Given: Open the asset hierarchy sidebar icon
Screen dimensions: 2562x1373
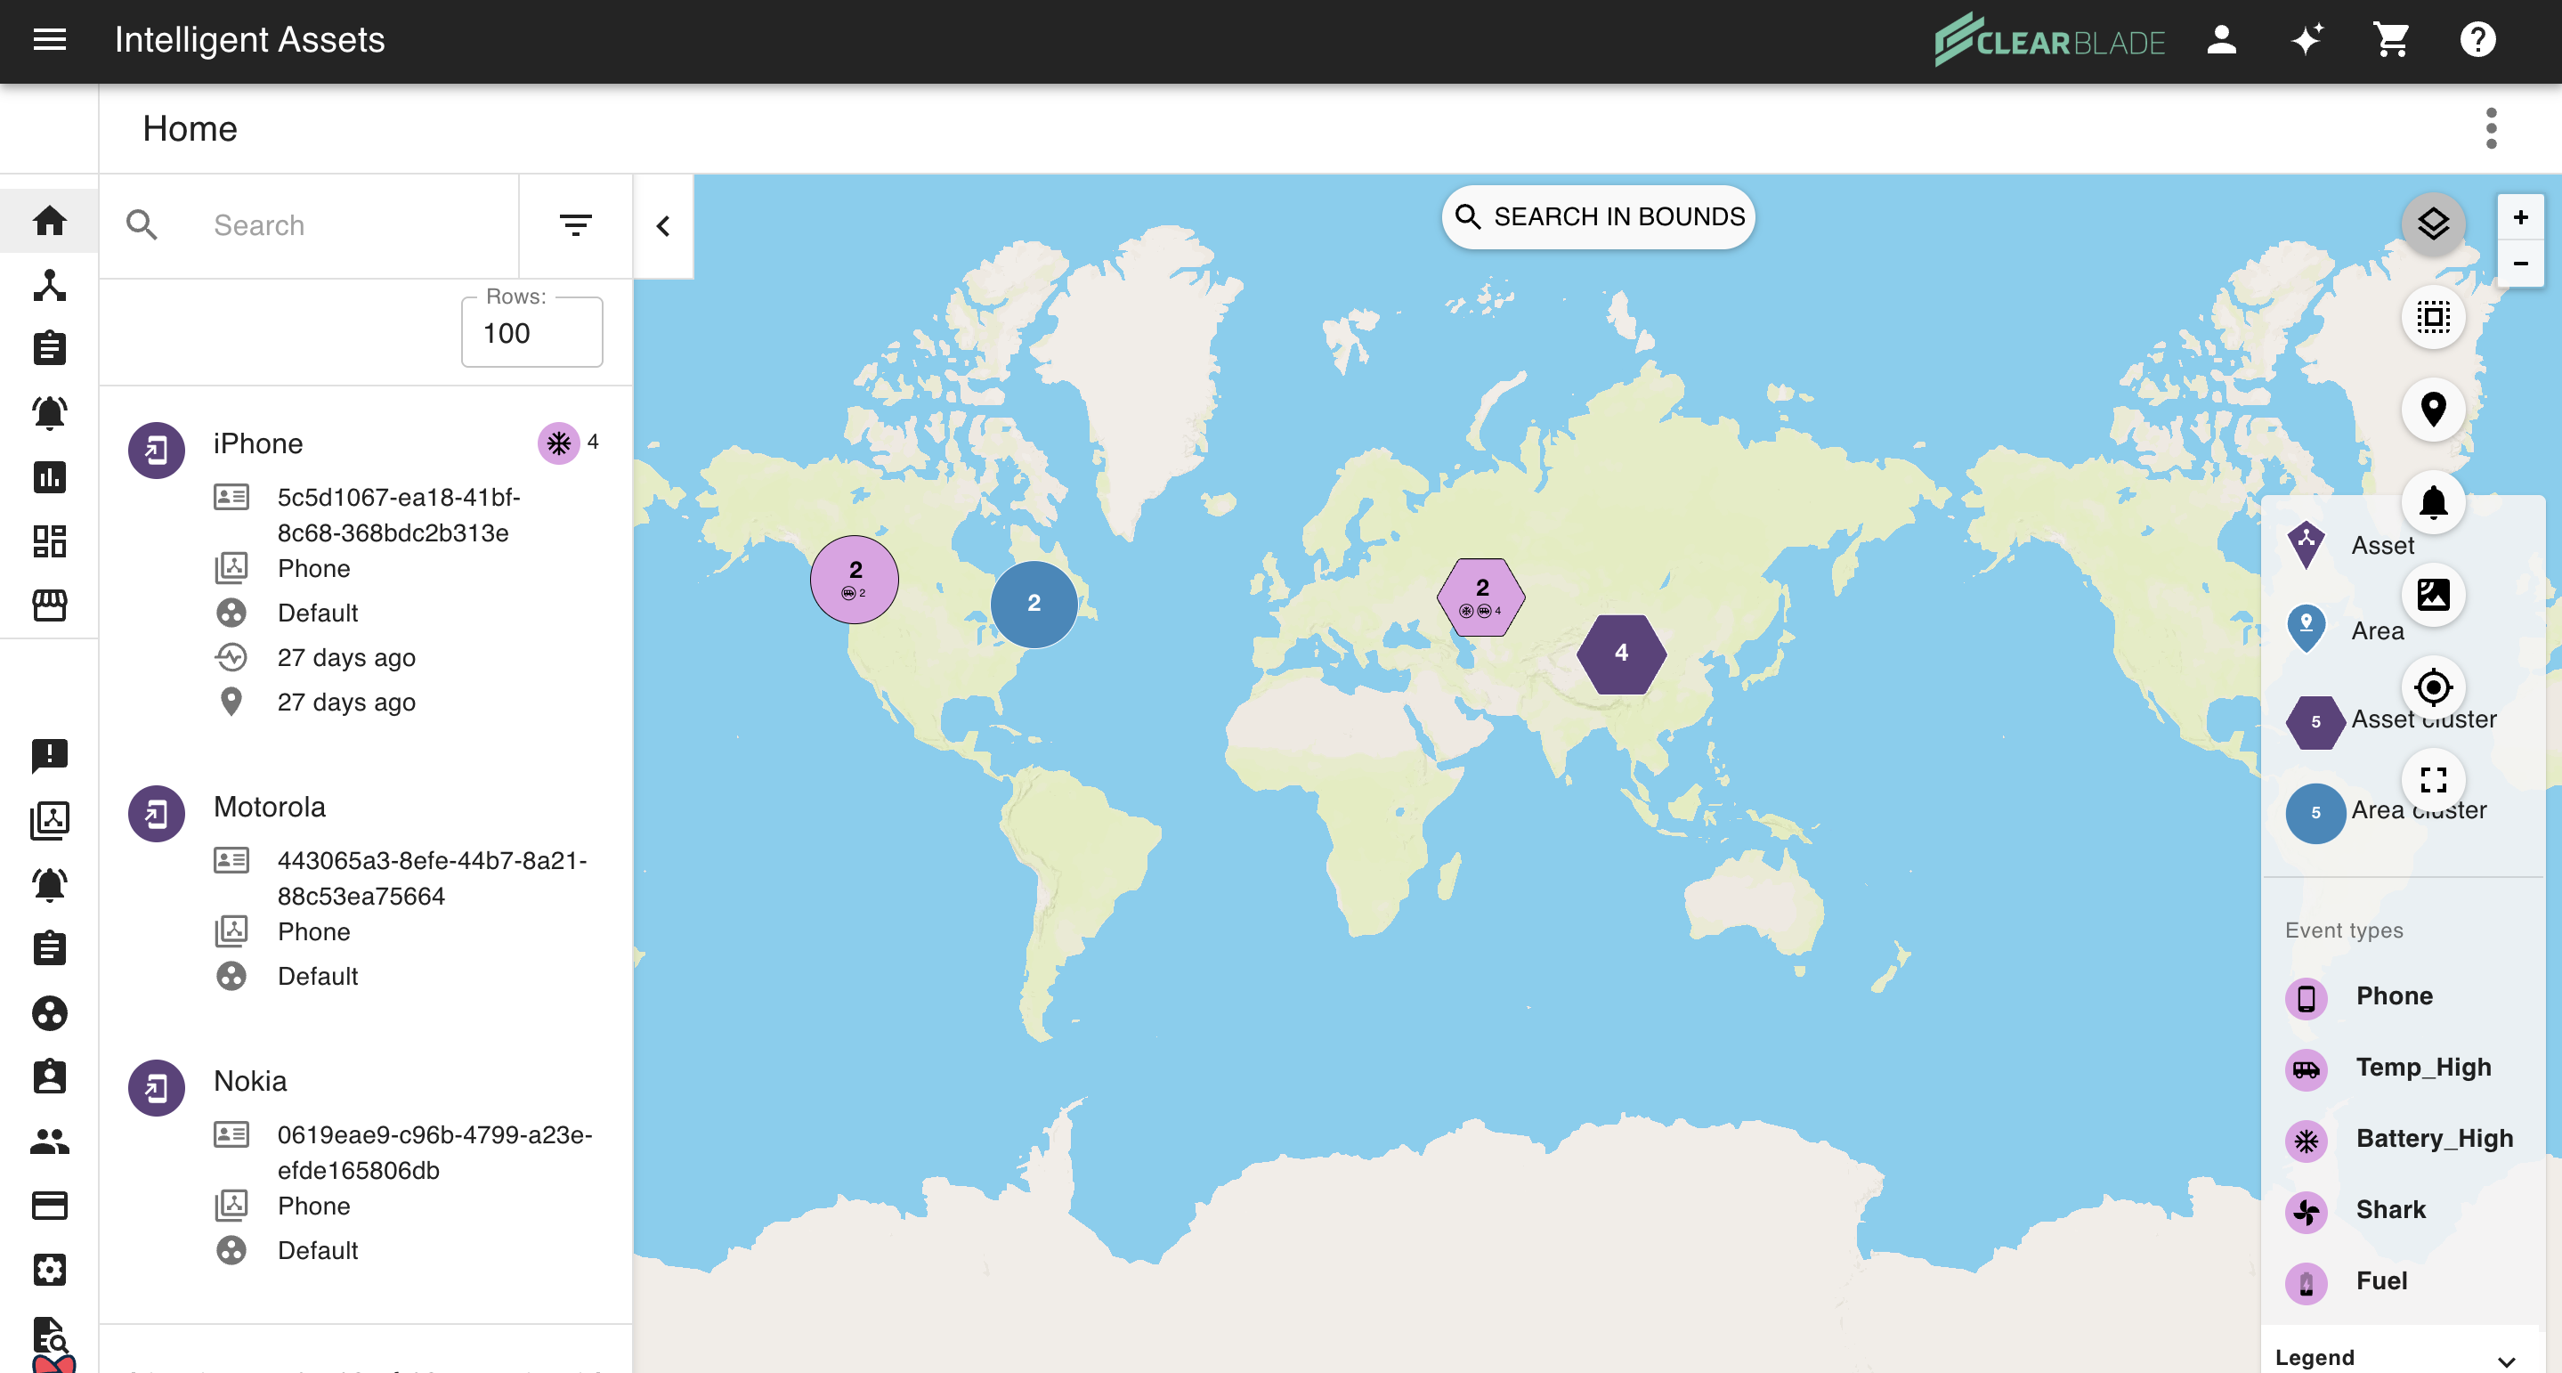Looking at the screenshot, I should click(50, 285).
